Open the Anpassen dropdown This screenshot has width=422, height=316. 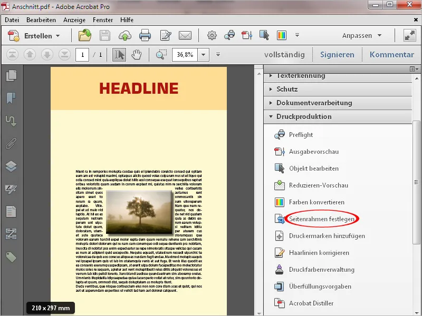tap(362, 35)
